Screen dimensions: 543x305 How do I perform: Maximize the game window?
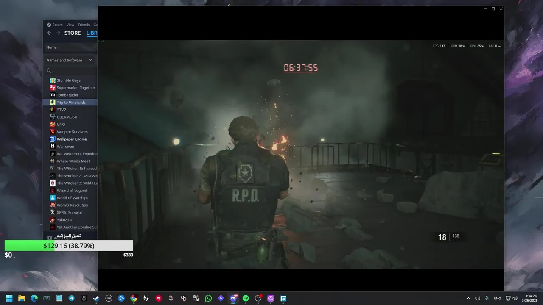(x=493, y=9)
